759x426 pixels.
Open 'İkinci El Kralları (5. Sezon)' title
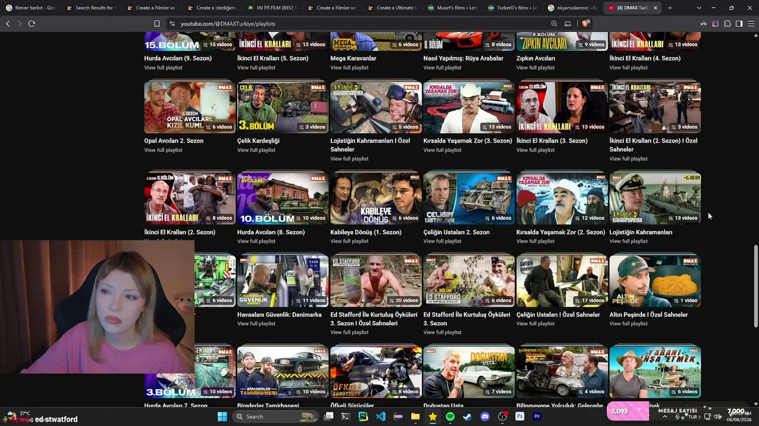(273, 59)
